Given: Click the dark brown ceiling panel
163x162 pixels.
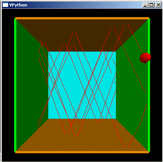Looking at the screenshot, I should [82, 35].
